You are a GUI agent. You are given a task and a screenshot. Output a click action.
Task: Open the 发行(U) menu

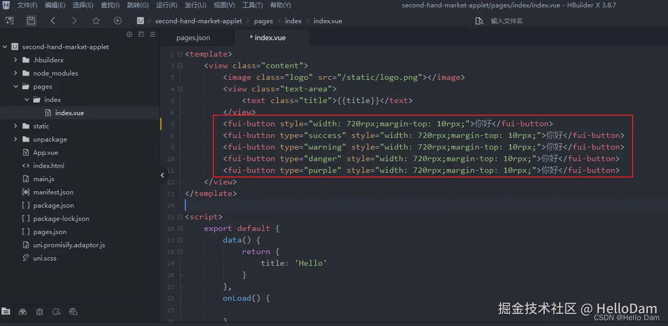point(195,5)
